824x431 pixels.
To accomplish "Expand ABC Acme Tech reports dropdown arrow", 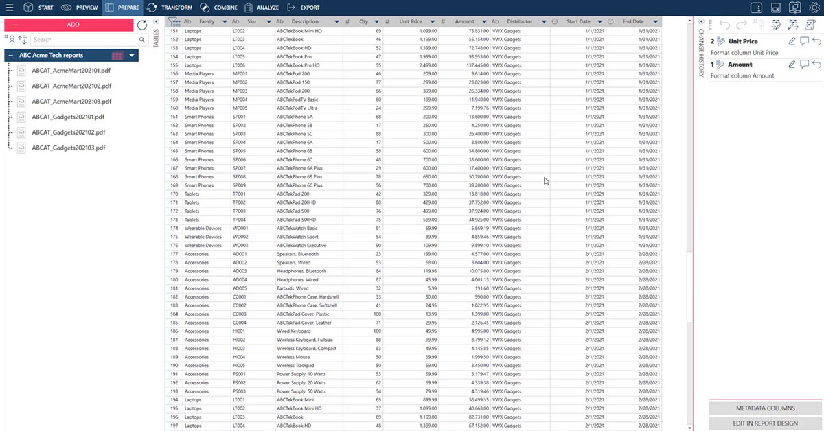I will [132, 55].
